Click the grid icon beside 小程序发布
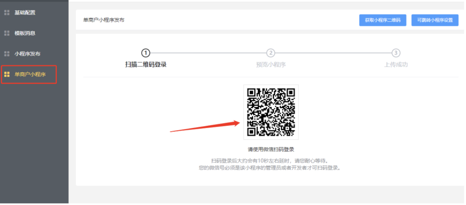 pos(7,54)
